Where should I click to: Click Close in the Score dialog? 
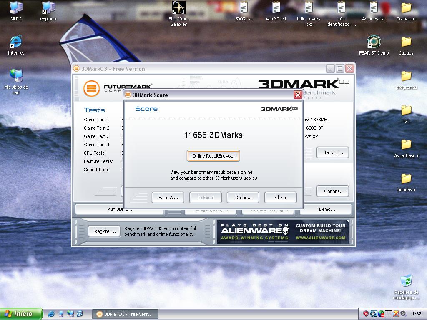[281, 197]
